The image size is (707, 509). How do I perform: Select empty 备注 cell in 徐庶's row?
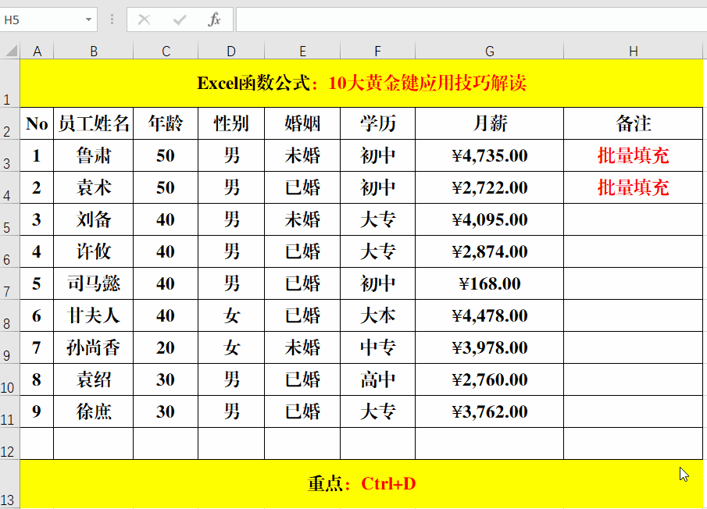tap(633, 411)
